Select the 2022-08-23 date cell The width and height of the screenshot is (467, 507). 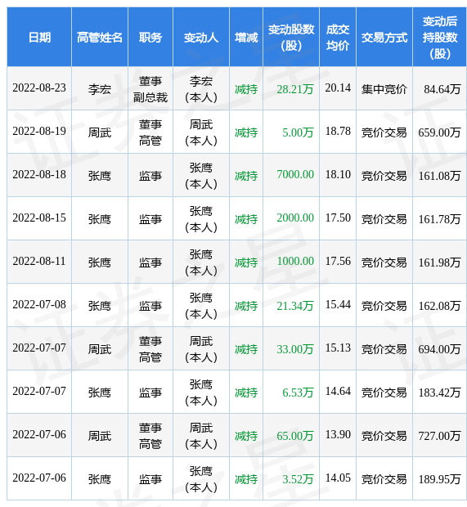39,88
